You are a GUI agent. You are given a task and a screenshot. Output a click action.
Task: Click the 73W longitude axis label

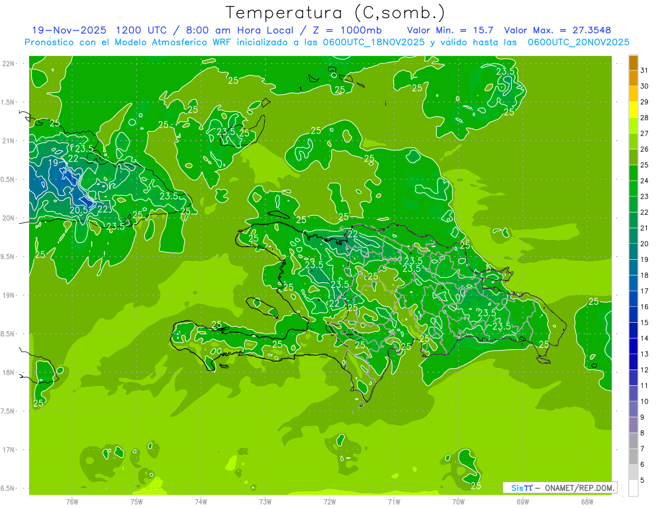point(265,501)
